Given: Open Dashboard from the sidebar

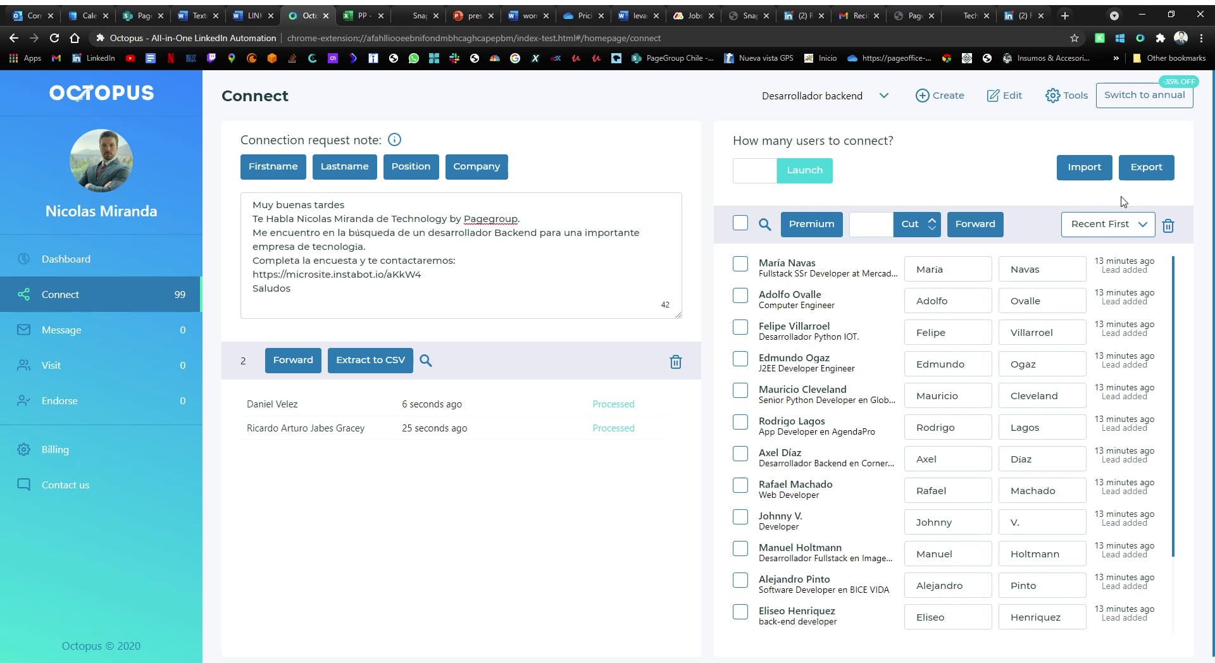Looking at the screenshot, I should pyautogui.click(x=101, y=259).
